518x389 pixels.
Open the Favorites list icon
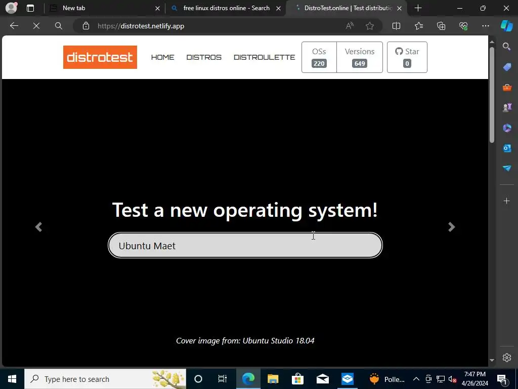pos(418,26)
